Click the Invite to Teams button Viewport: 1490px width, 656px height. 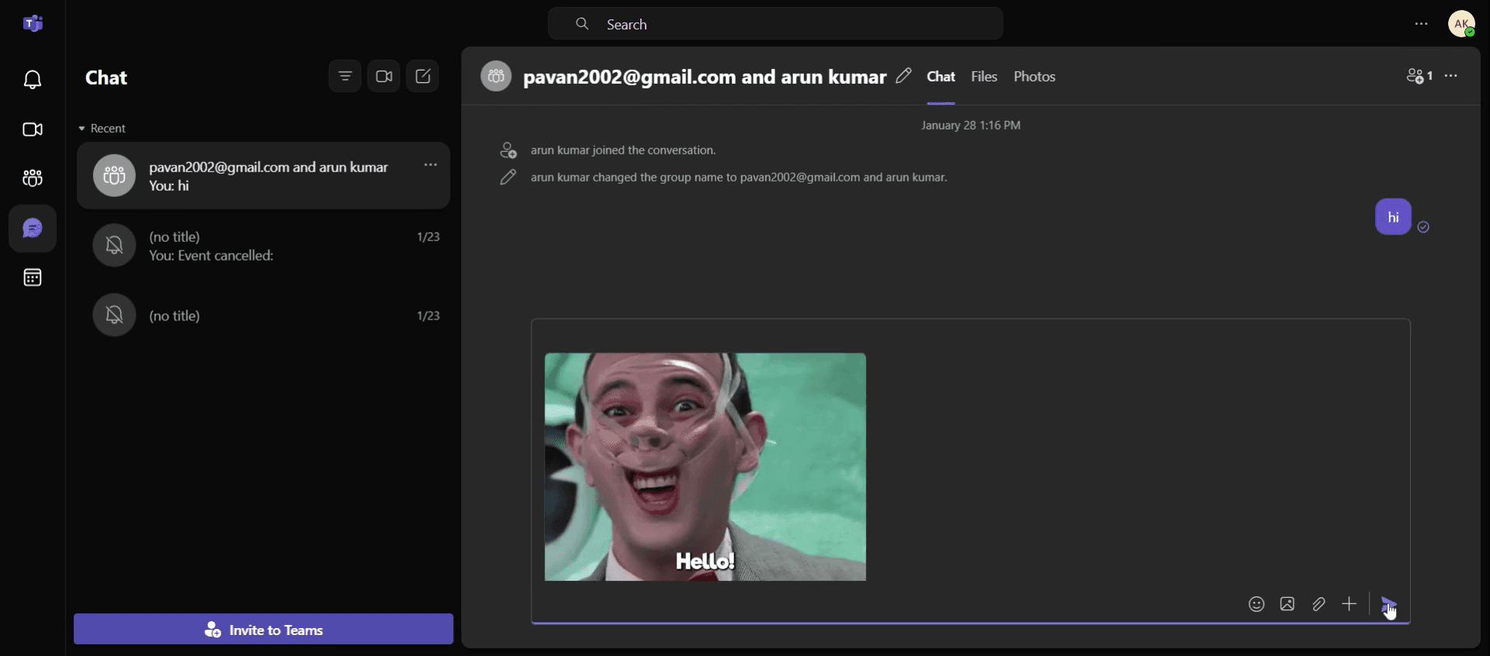click(264, 630)
